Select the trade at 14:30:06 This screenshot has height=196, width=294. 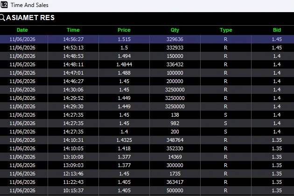(147, 90)
